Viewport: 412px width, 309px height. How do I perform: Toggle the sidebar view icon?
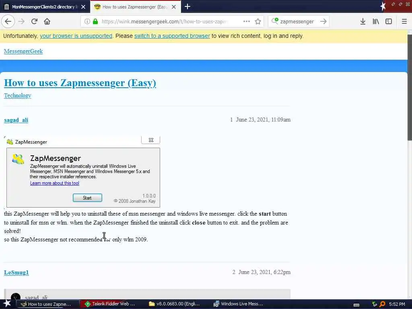[x=389, y=21]
